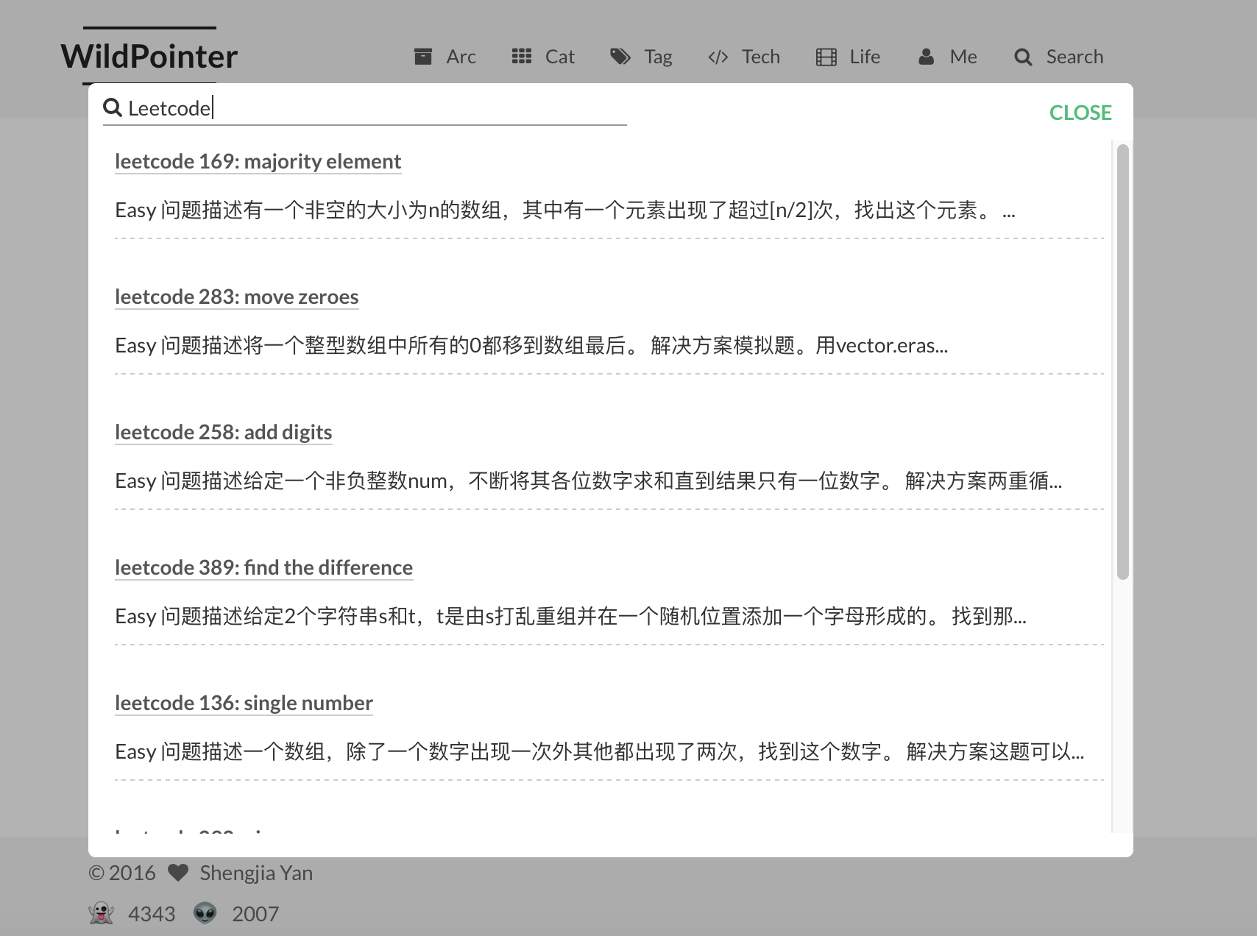Click the Shengjia Yan author name
Screen dimensions: 1257x936
click(256, 873)
